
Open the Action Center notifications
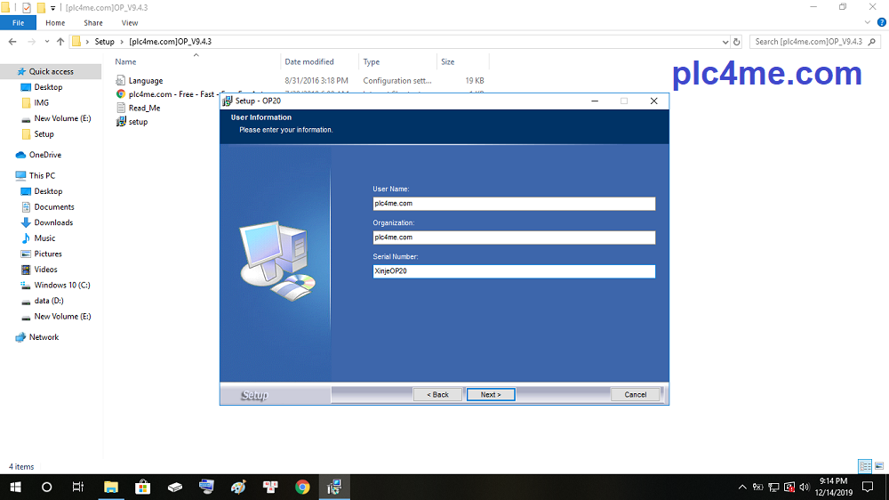[868, 487]
